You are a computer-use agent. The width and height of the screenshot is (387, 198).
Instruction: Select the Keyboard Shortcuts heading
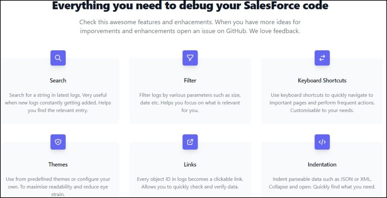pos(322,81)
